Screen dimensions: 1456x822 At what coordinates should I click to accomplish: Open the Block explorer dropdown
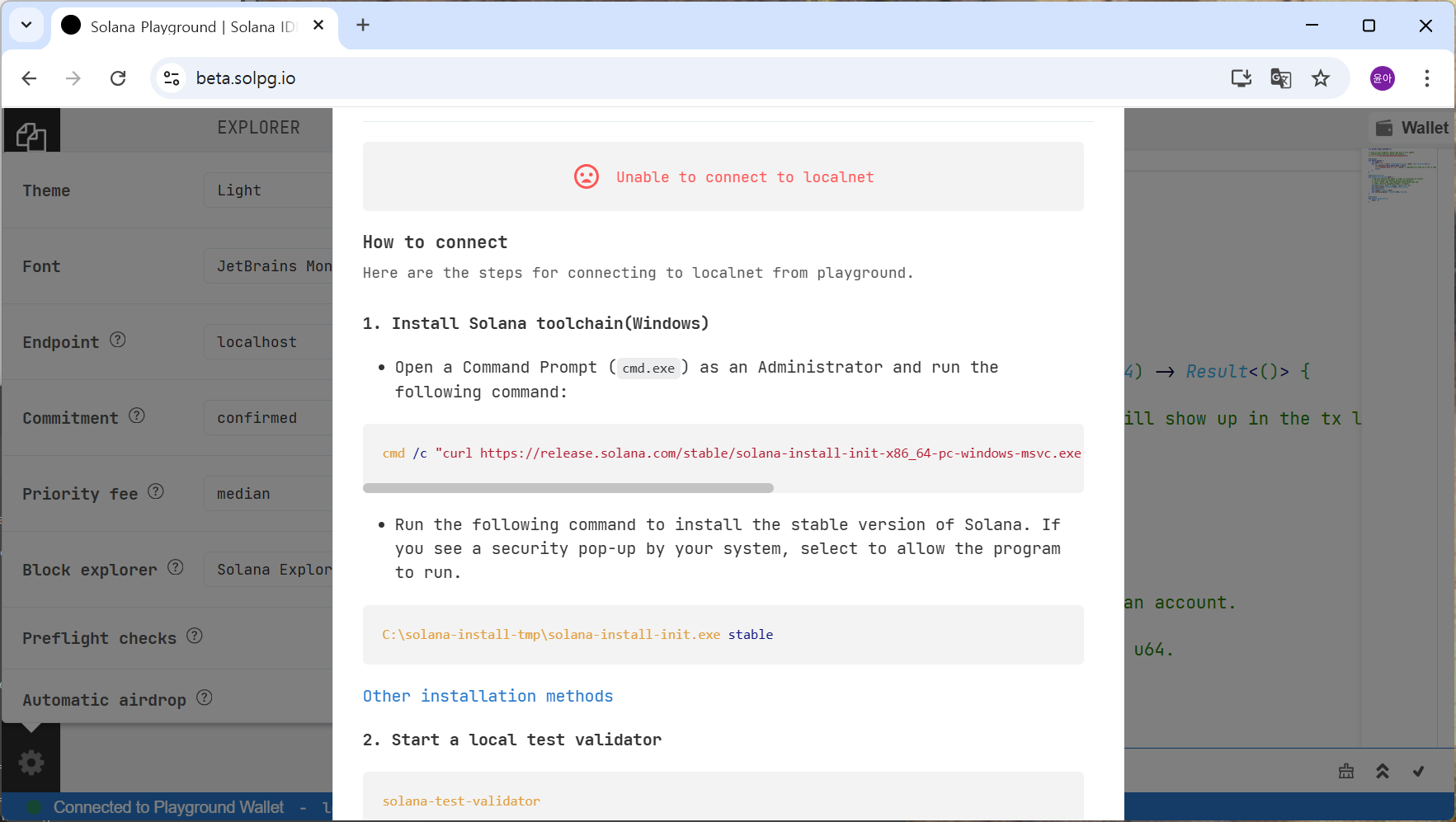click(x=268, y=570)
